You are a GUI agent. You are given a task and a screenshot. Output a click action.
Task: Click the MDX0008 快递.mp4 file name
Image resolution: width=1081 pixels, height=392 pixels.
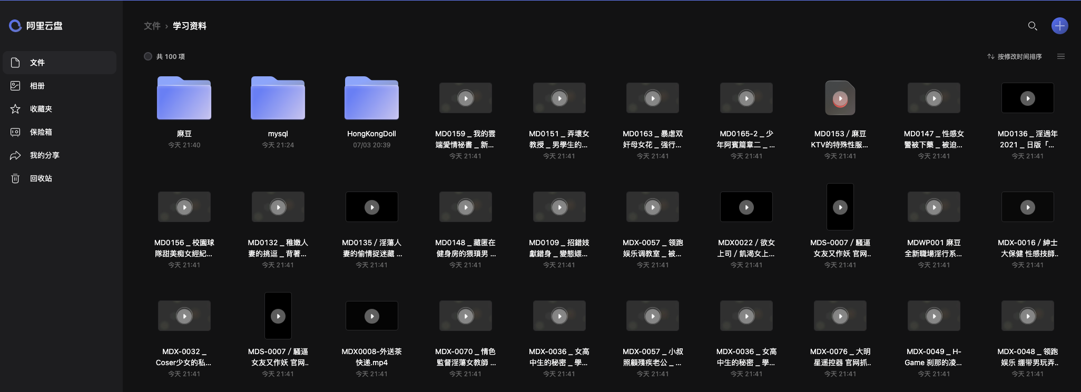click(372, 357)
